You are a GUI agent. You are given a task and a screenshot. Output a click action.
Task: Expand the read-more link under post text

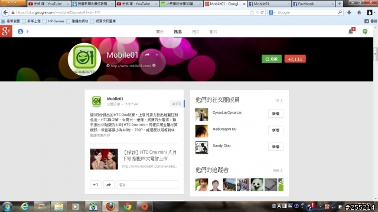click(100, 135)
